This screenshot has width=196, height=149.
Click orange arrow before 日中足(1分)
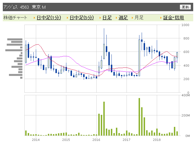coord(34,18)
